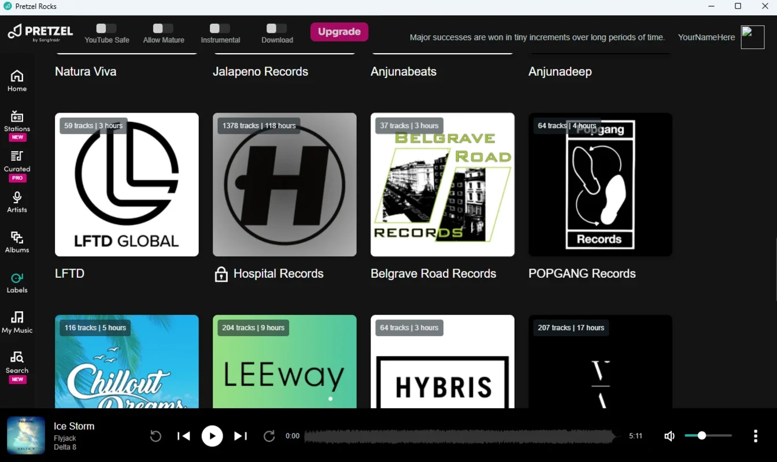Click the 64 tracks | 4 hours badge
This screenshot has width=777, height=462.
point(567,125)
